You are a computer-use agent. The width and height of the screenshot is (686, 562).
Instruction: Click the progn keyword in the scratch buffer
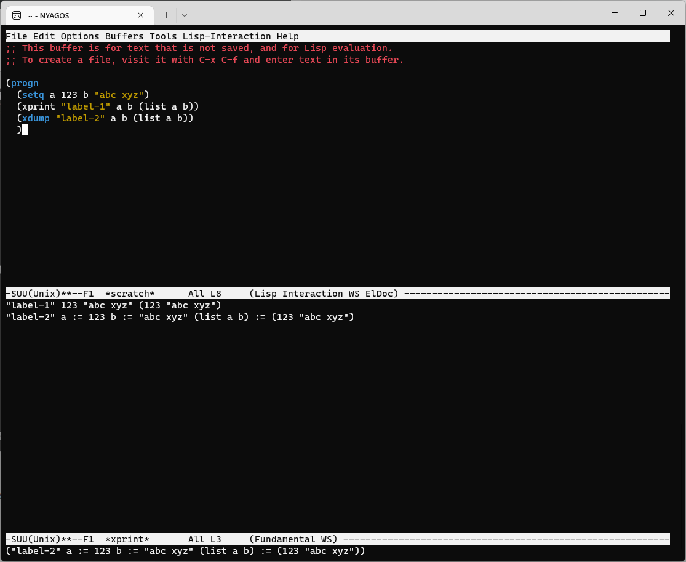[x=25, y=83]
